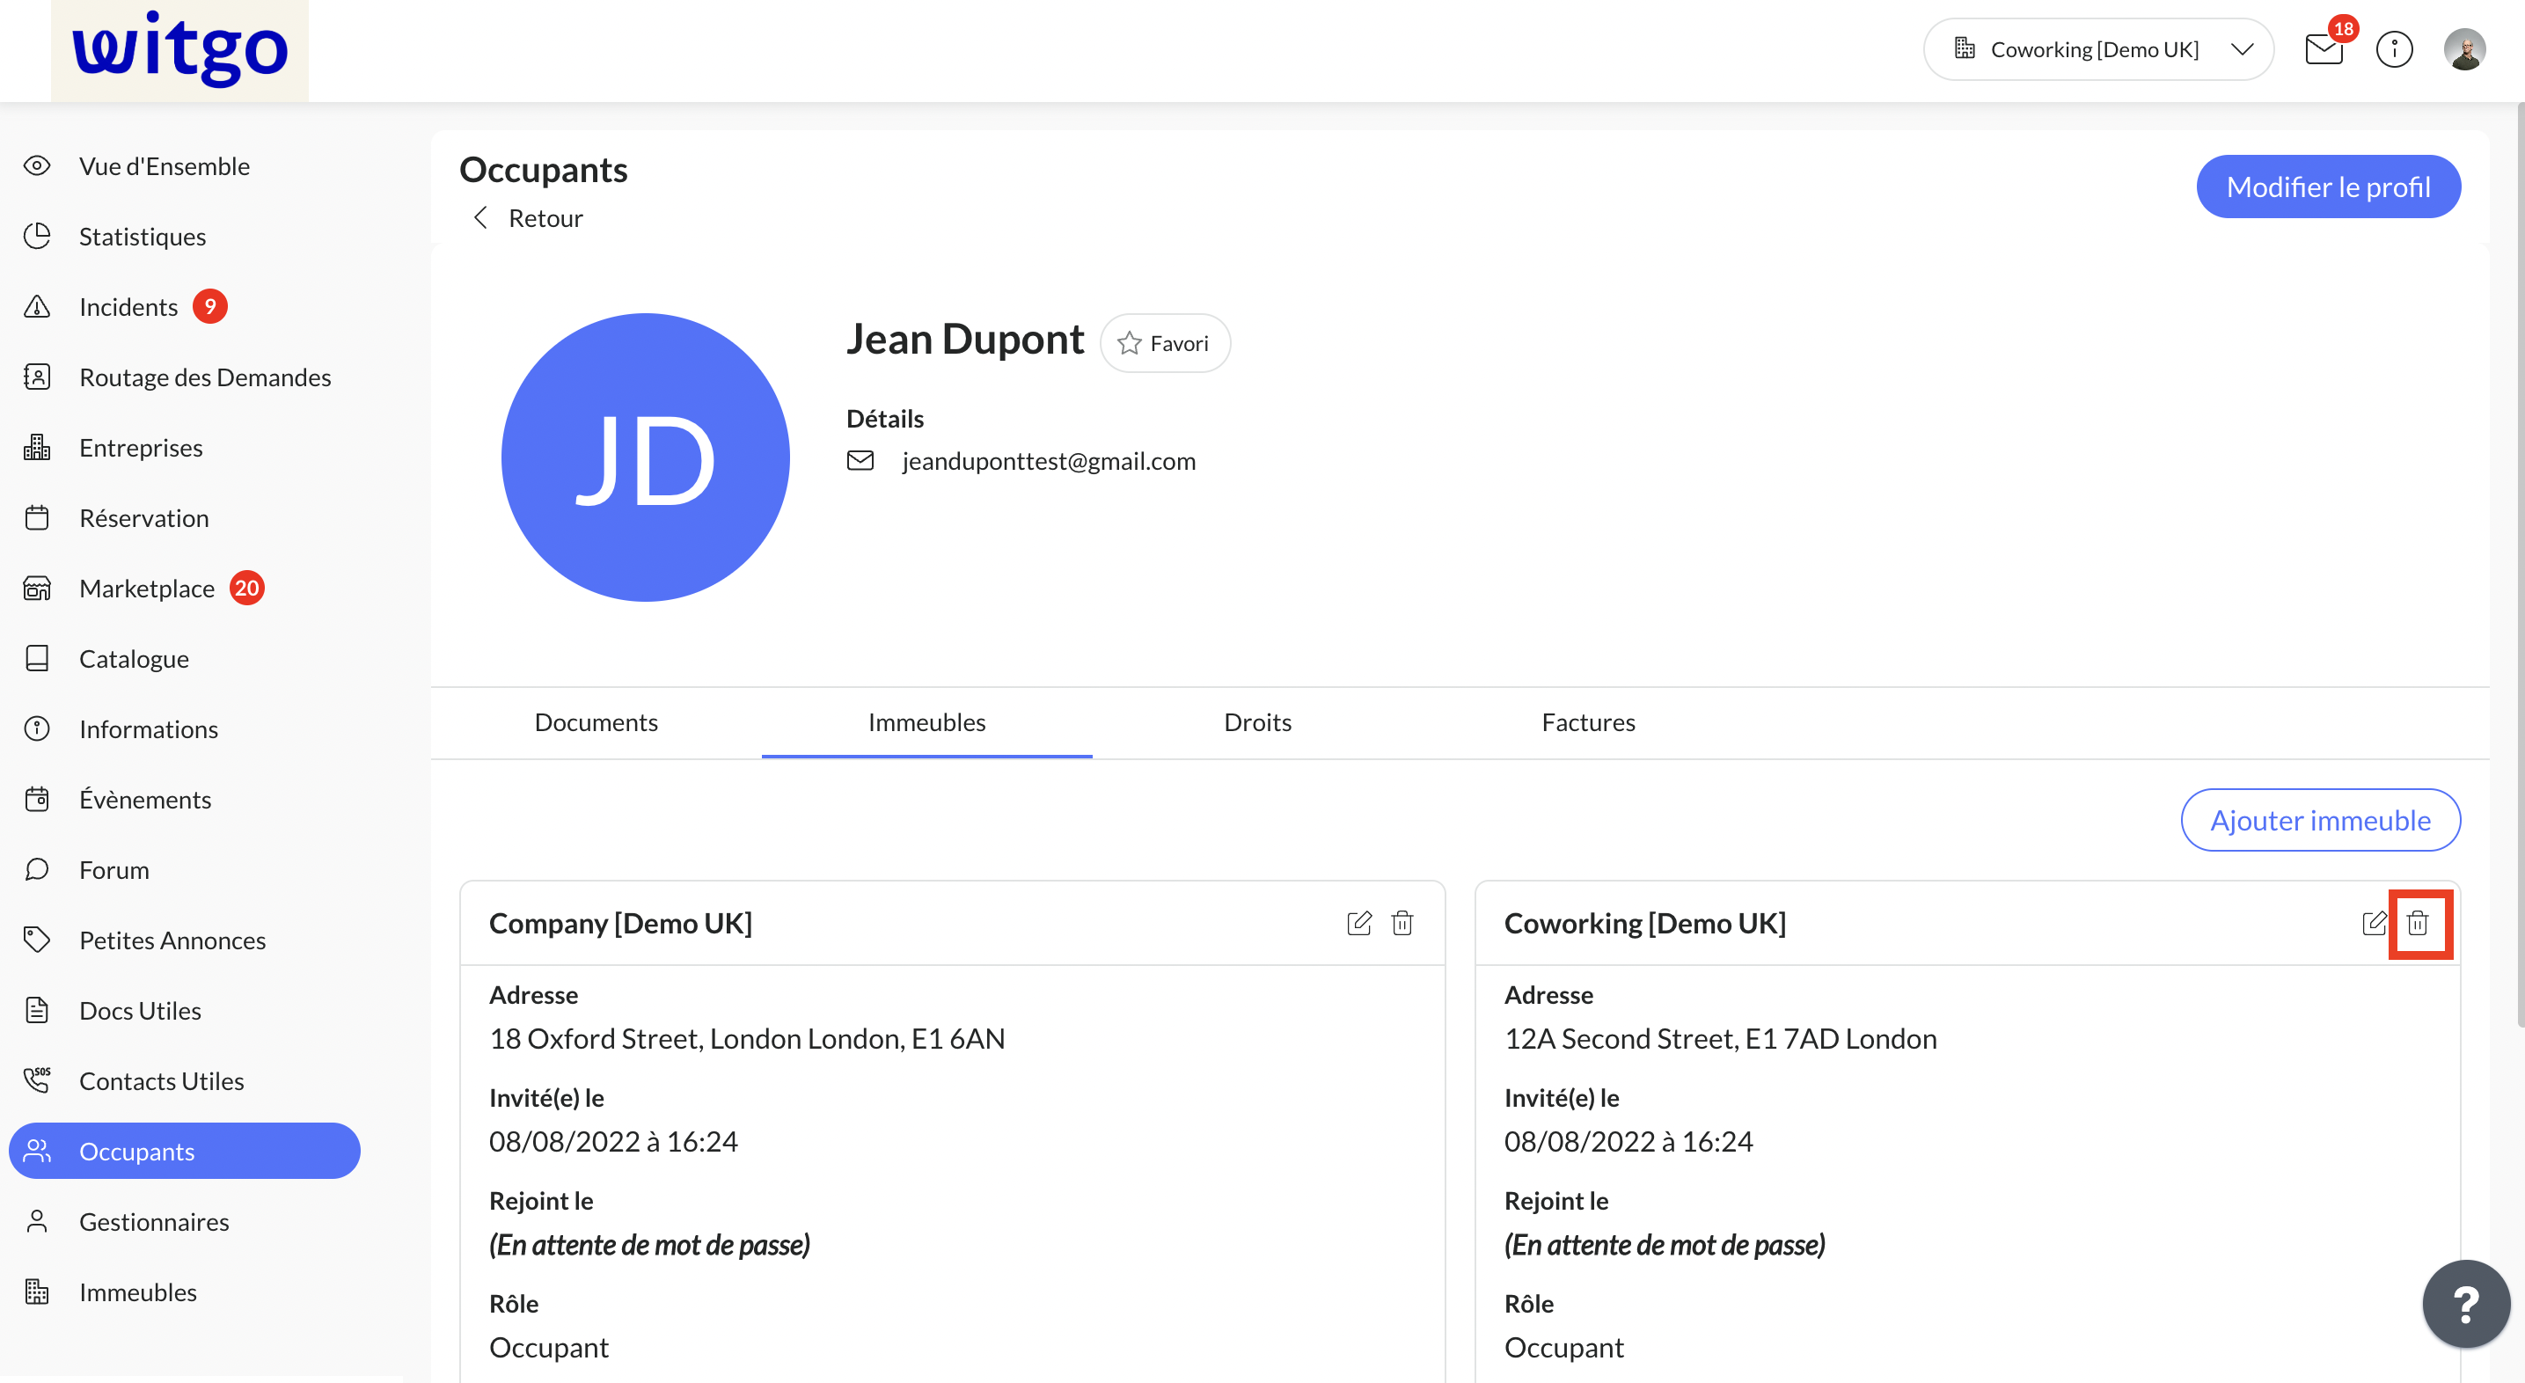Viewport: 2525px width, 1383px height.
Task: Click the Entreprises buildings icon
Action: point(37,448)
